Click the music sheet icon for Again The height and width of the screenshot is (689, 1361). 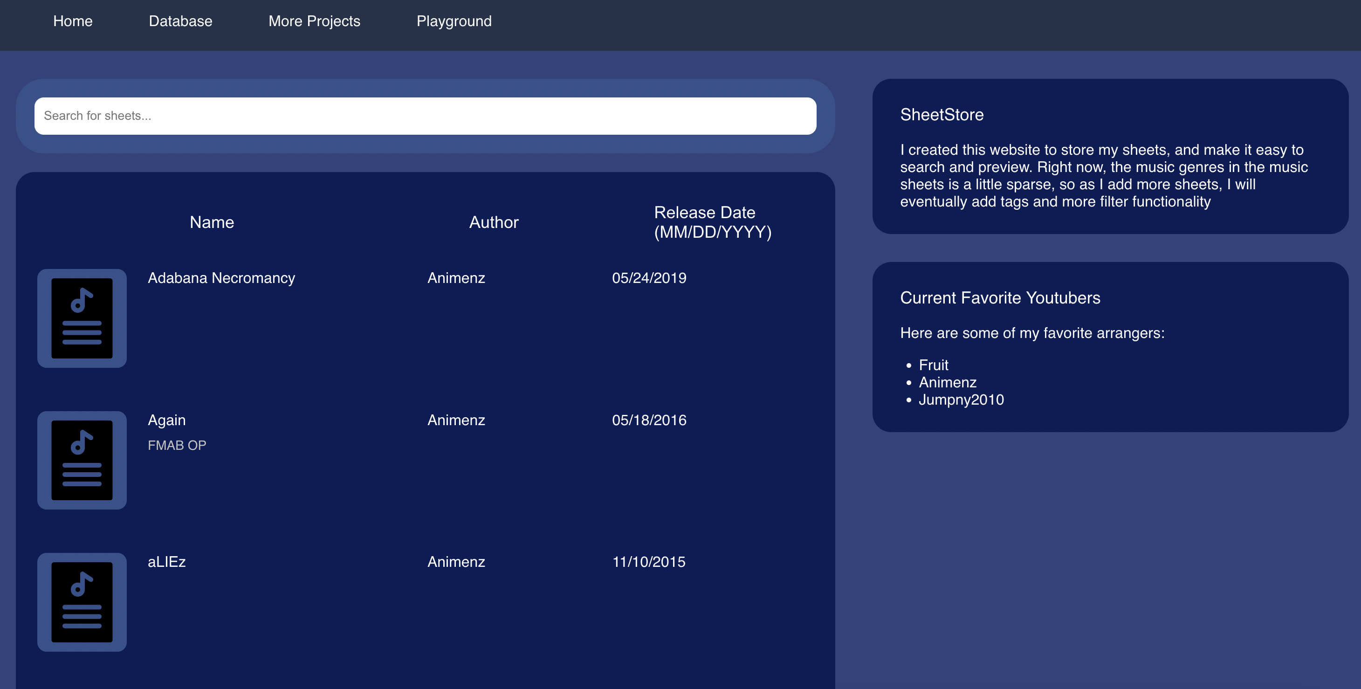tap(82, 460)
